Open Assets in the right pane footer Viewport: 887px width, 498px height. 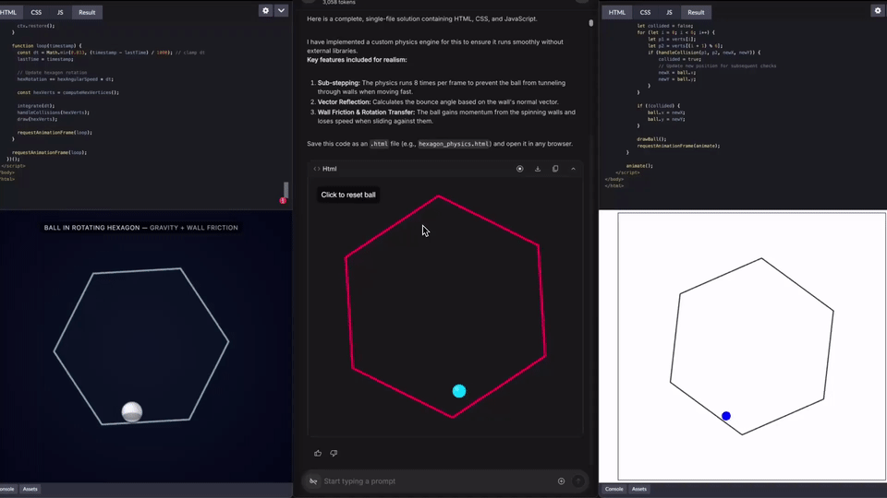pyautogui.click(x=639, y=489)
